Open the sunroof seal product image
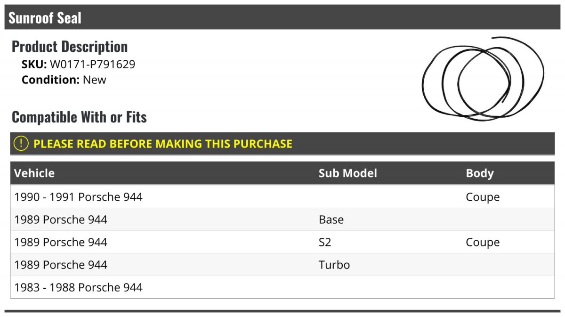565x317 pixels. tap(483, 79)
